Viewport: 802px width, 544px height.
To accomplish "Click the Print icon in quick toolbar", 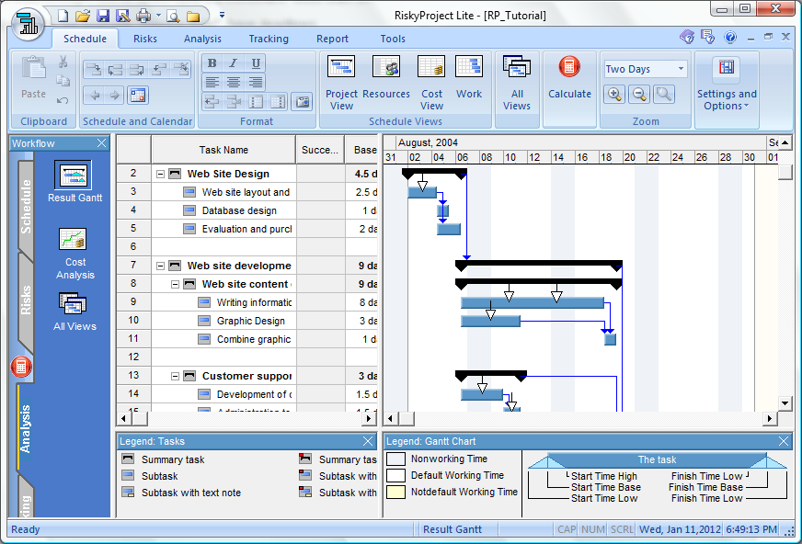I will [143, 16].
